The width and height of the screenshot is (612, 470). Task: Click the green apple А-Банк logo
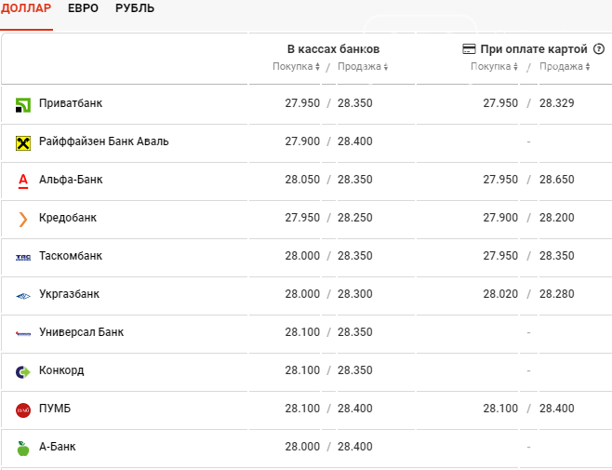[x=23, y=448]
